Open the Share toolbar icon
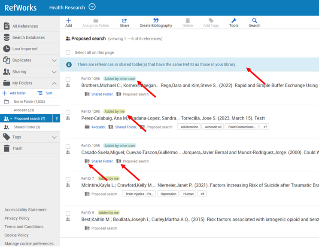The image size is (319, 248). coord(125,21)
